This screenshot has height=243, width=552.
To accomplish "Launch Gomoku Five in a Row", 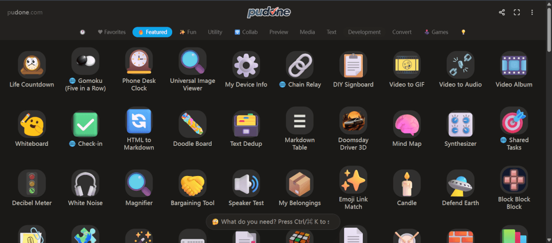I will 85,61.
